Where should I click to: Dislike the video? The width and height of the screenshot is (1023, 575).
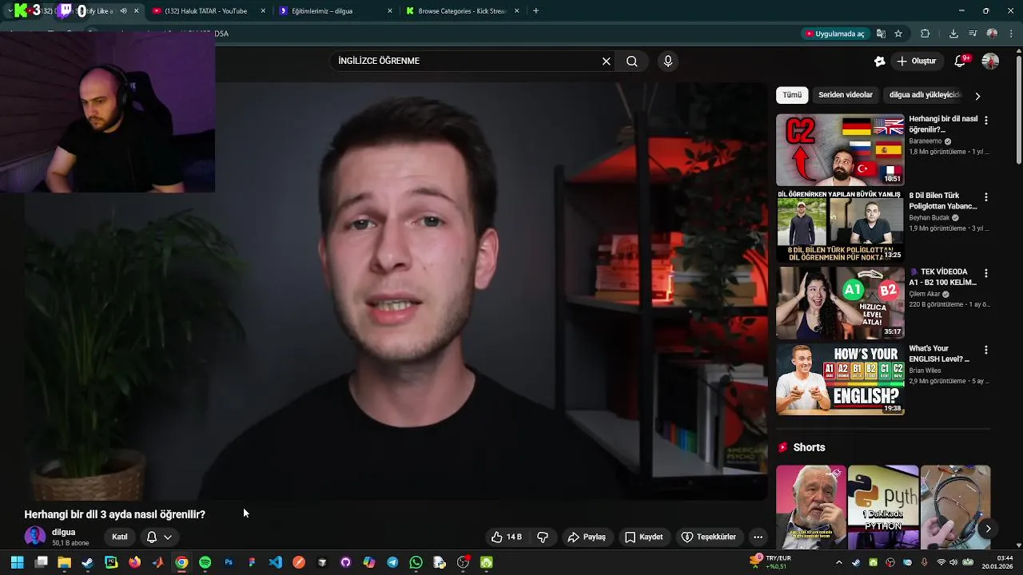click(543, 537)
